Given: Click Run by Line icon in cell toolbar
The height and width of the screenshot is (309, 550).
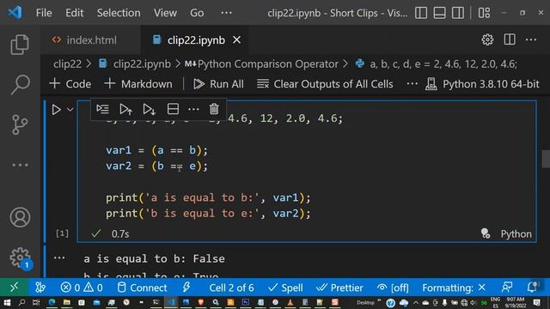Looking at the screenshot, I should coord(102,109).
